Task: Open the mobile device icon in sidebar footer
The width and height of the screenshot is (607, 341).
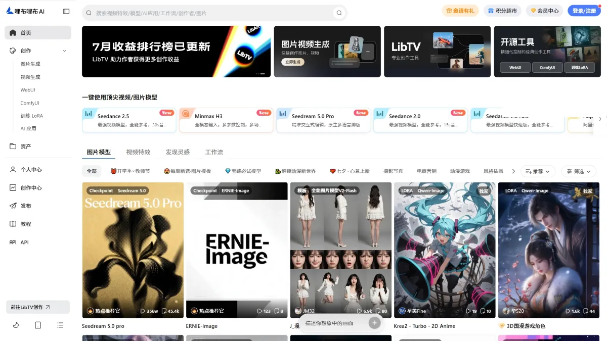Action: tap(38, 325)
